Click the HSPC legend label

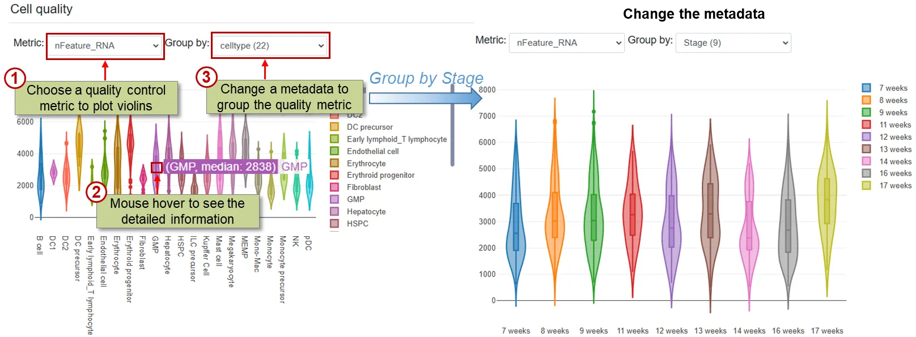click(357, 223)
